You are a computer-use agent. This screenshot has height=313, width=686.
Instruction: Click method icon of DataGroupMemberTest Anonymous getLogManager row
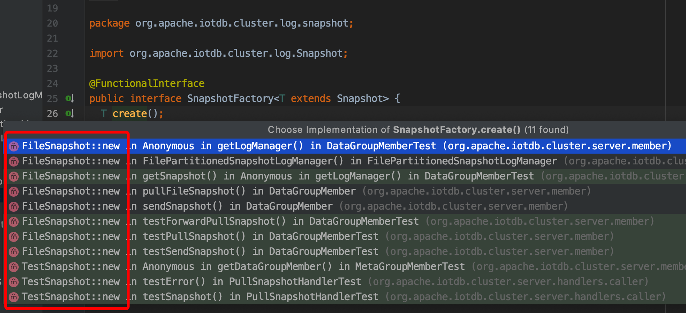[x=14, y=146]
